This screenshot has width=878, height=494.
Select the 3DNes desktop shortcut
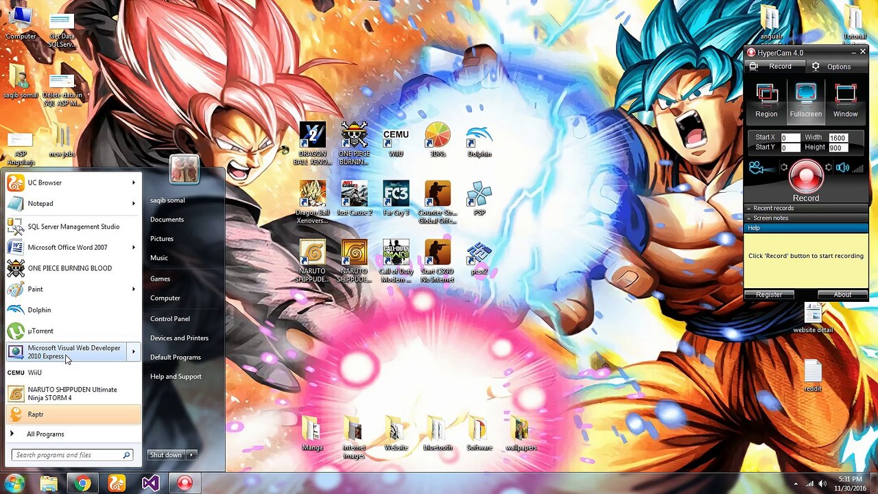point(438,141)
